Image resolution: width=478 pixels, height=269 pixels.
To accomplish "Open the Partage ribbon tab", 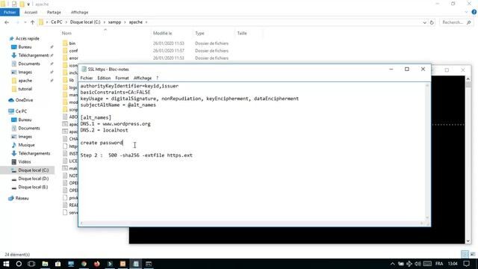I will click(54, 12).
